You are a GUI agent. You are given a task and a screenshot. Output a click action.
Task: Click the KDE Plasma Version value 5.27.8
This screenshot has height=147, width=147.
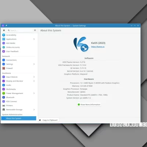pos(83,62)
